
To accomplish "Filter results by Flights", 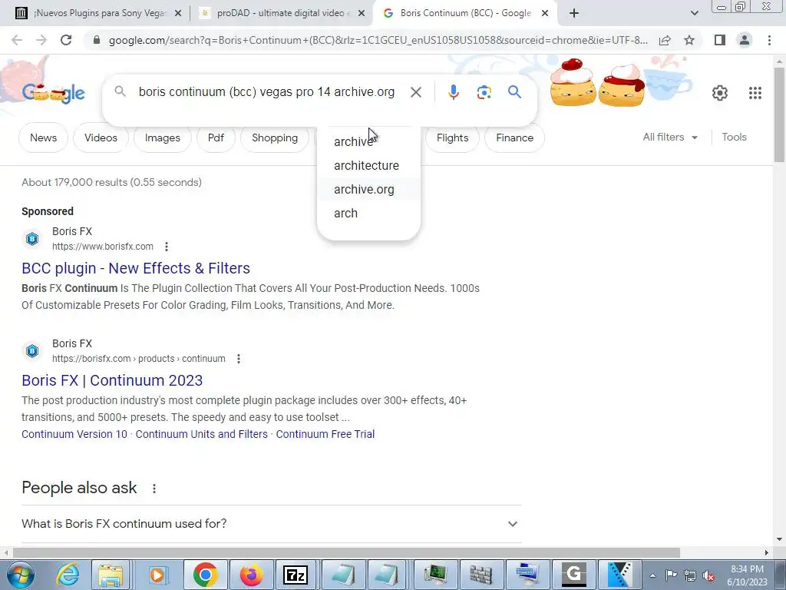I will pos(452,138).
